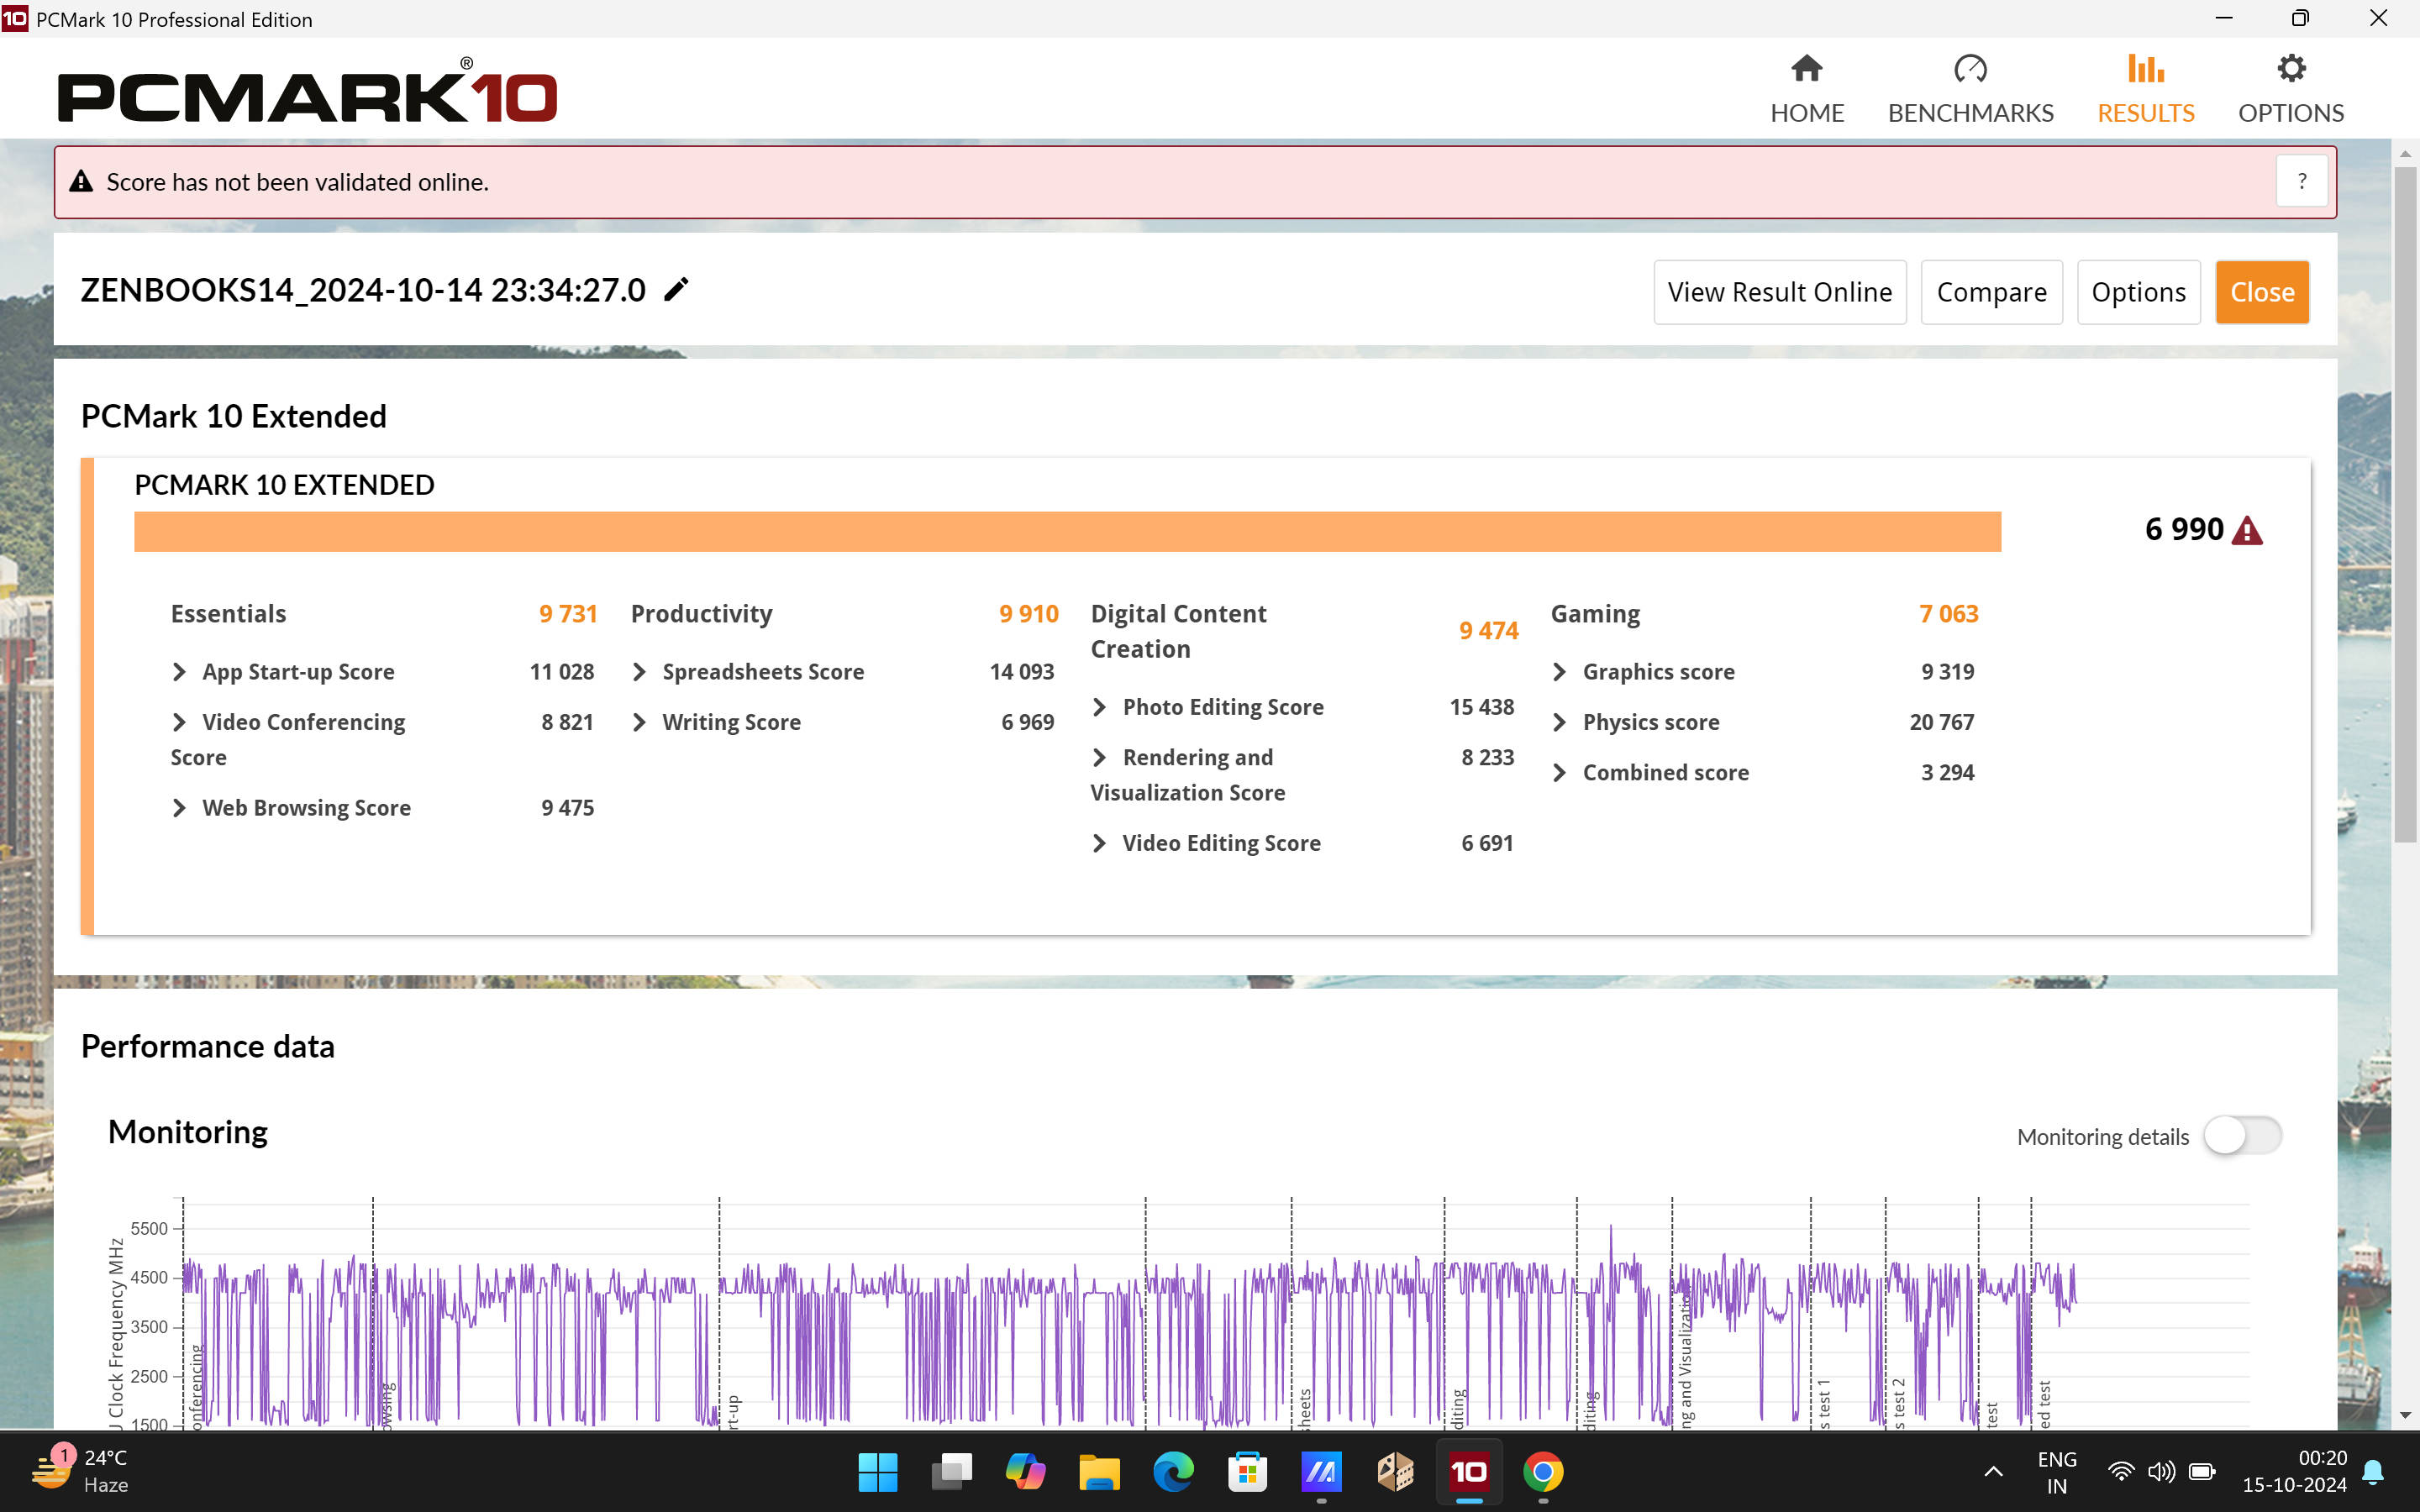Click the red warning triangle beside 6 990
The image size is (2420, 1512).
coord(2247,530)
